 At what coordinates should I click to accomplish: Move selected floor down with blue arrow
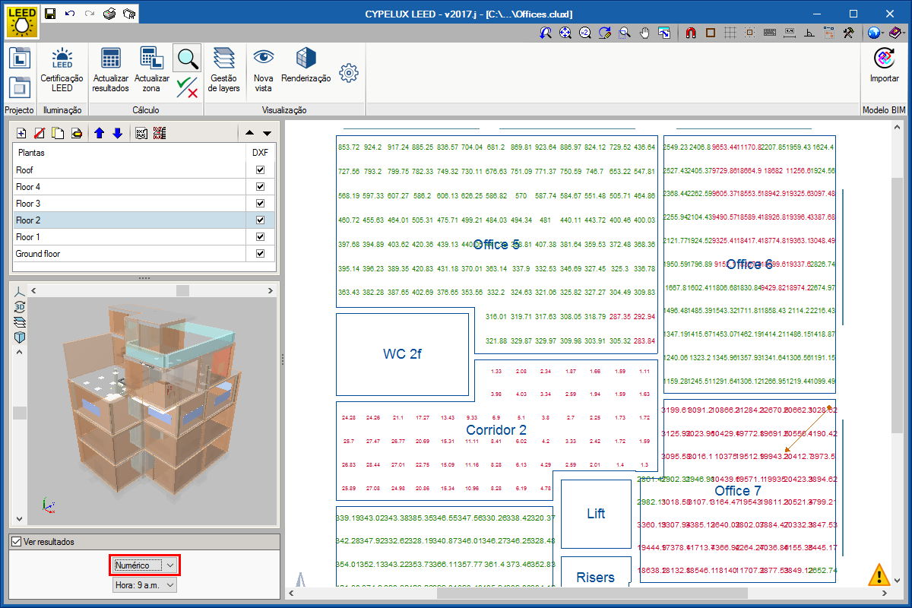(117, 133)
